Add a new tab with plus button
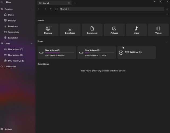Viewport: 170px width, 133px height. coord(75,3)
